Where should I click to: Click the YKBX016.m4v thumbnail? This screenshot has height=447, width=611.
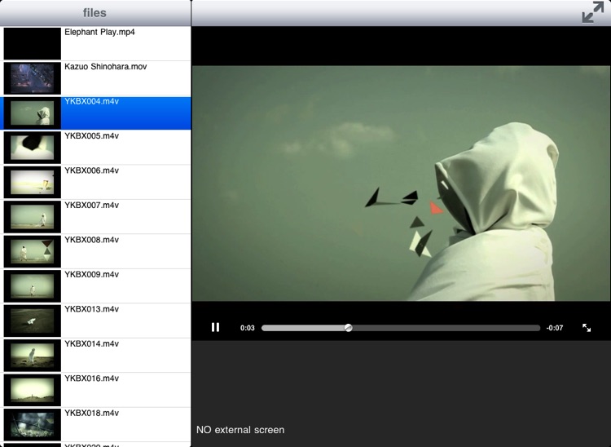tap(33, 390)
